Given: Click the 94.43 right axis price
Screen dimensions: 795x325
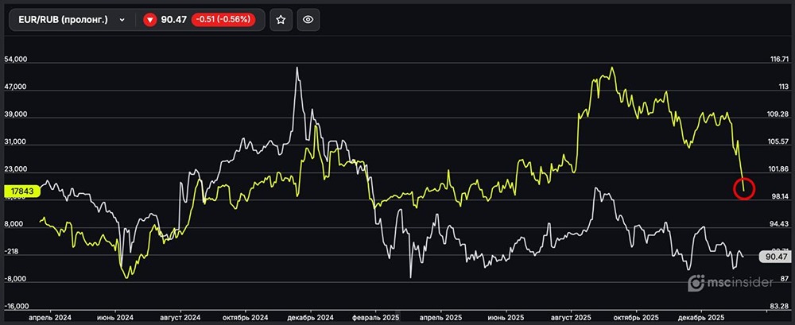Looking at the screenshot, I should (780, 223).
